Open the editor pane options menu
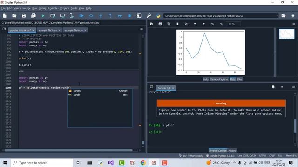Screen dimensions: 298x167 point(142,29)
